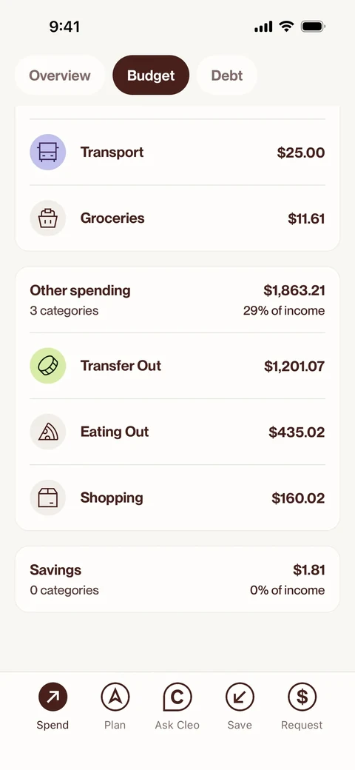Switch to the Debt tab

(227, 75)
